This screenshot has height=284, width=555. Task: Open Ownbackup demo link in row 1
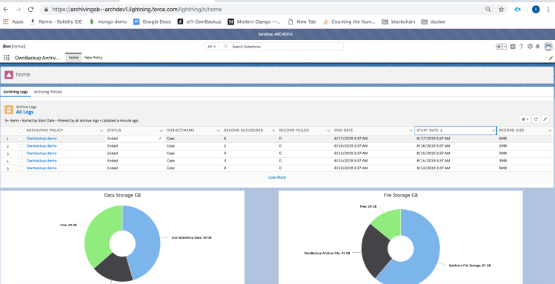click(41, 139)
